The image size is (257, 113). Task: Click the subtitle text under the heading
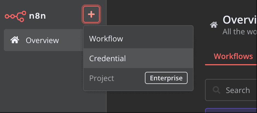pyautogui.click(x=240, y=32)
